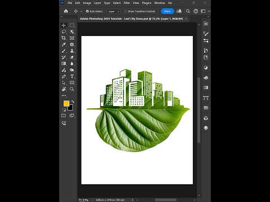
Task: Select the Eyedropper tool
Action: point(64,44)
